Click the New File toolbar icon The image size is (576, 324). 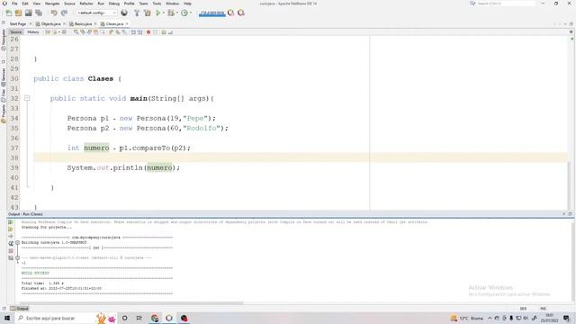click(9, 13)
